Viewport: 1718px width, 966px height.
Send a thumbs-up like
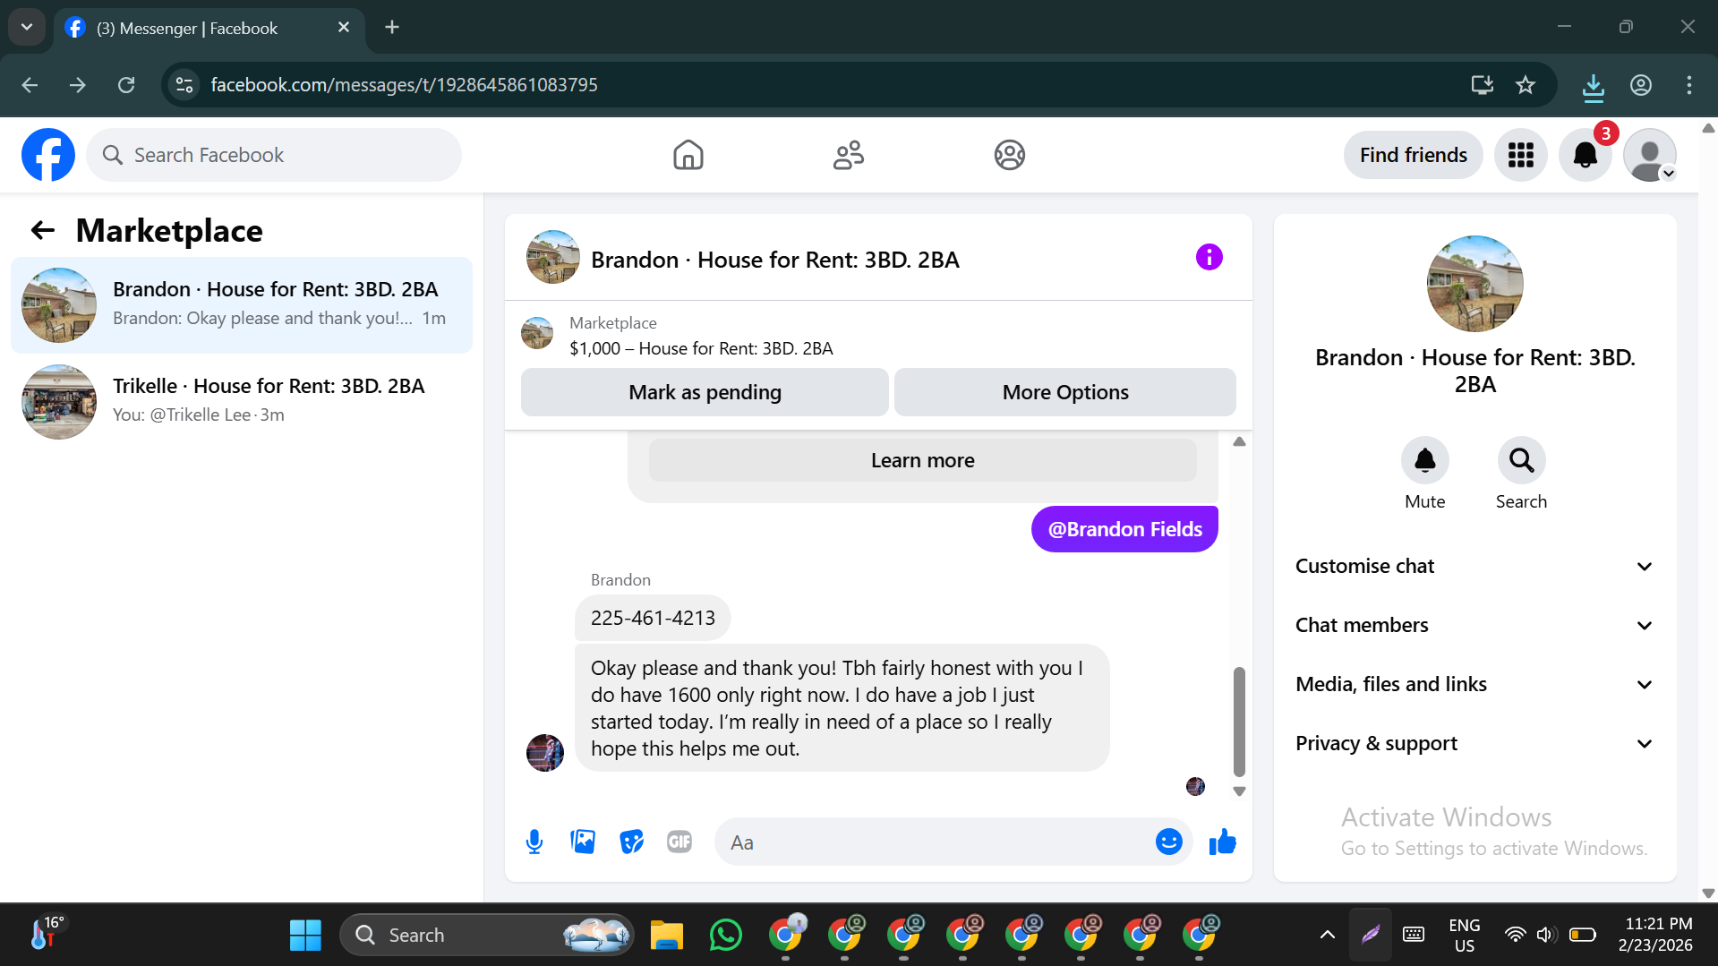tap(1222, 842)
